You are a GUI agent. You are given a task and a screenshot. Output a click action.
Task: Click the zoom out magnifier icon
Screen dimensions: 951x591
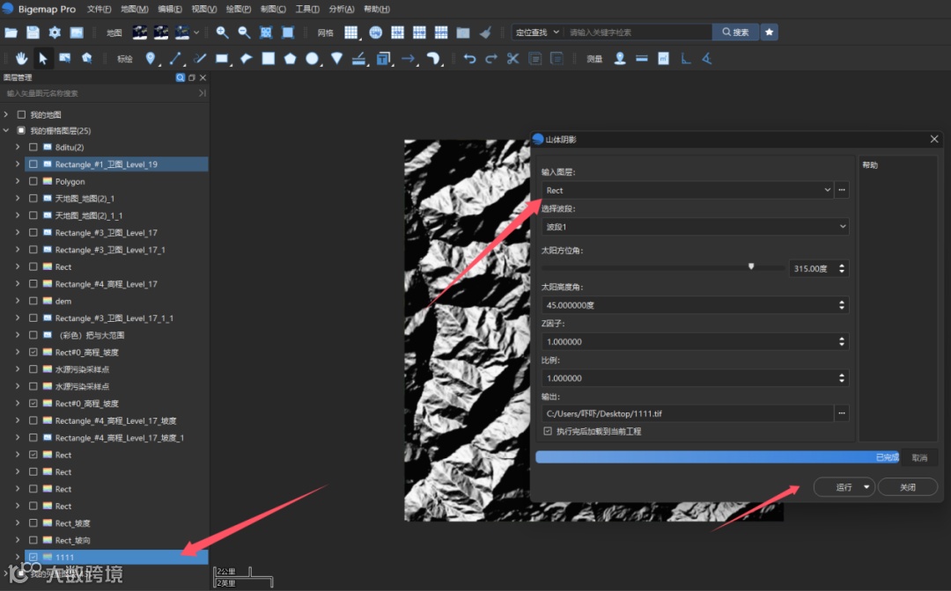[x=244, y=33]
